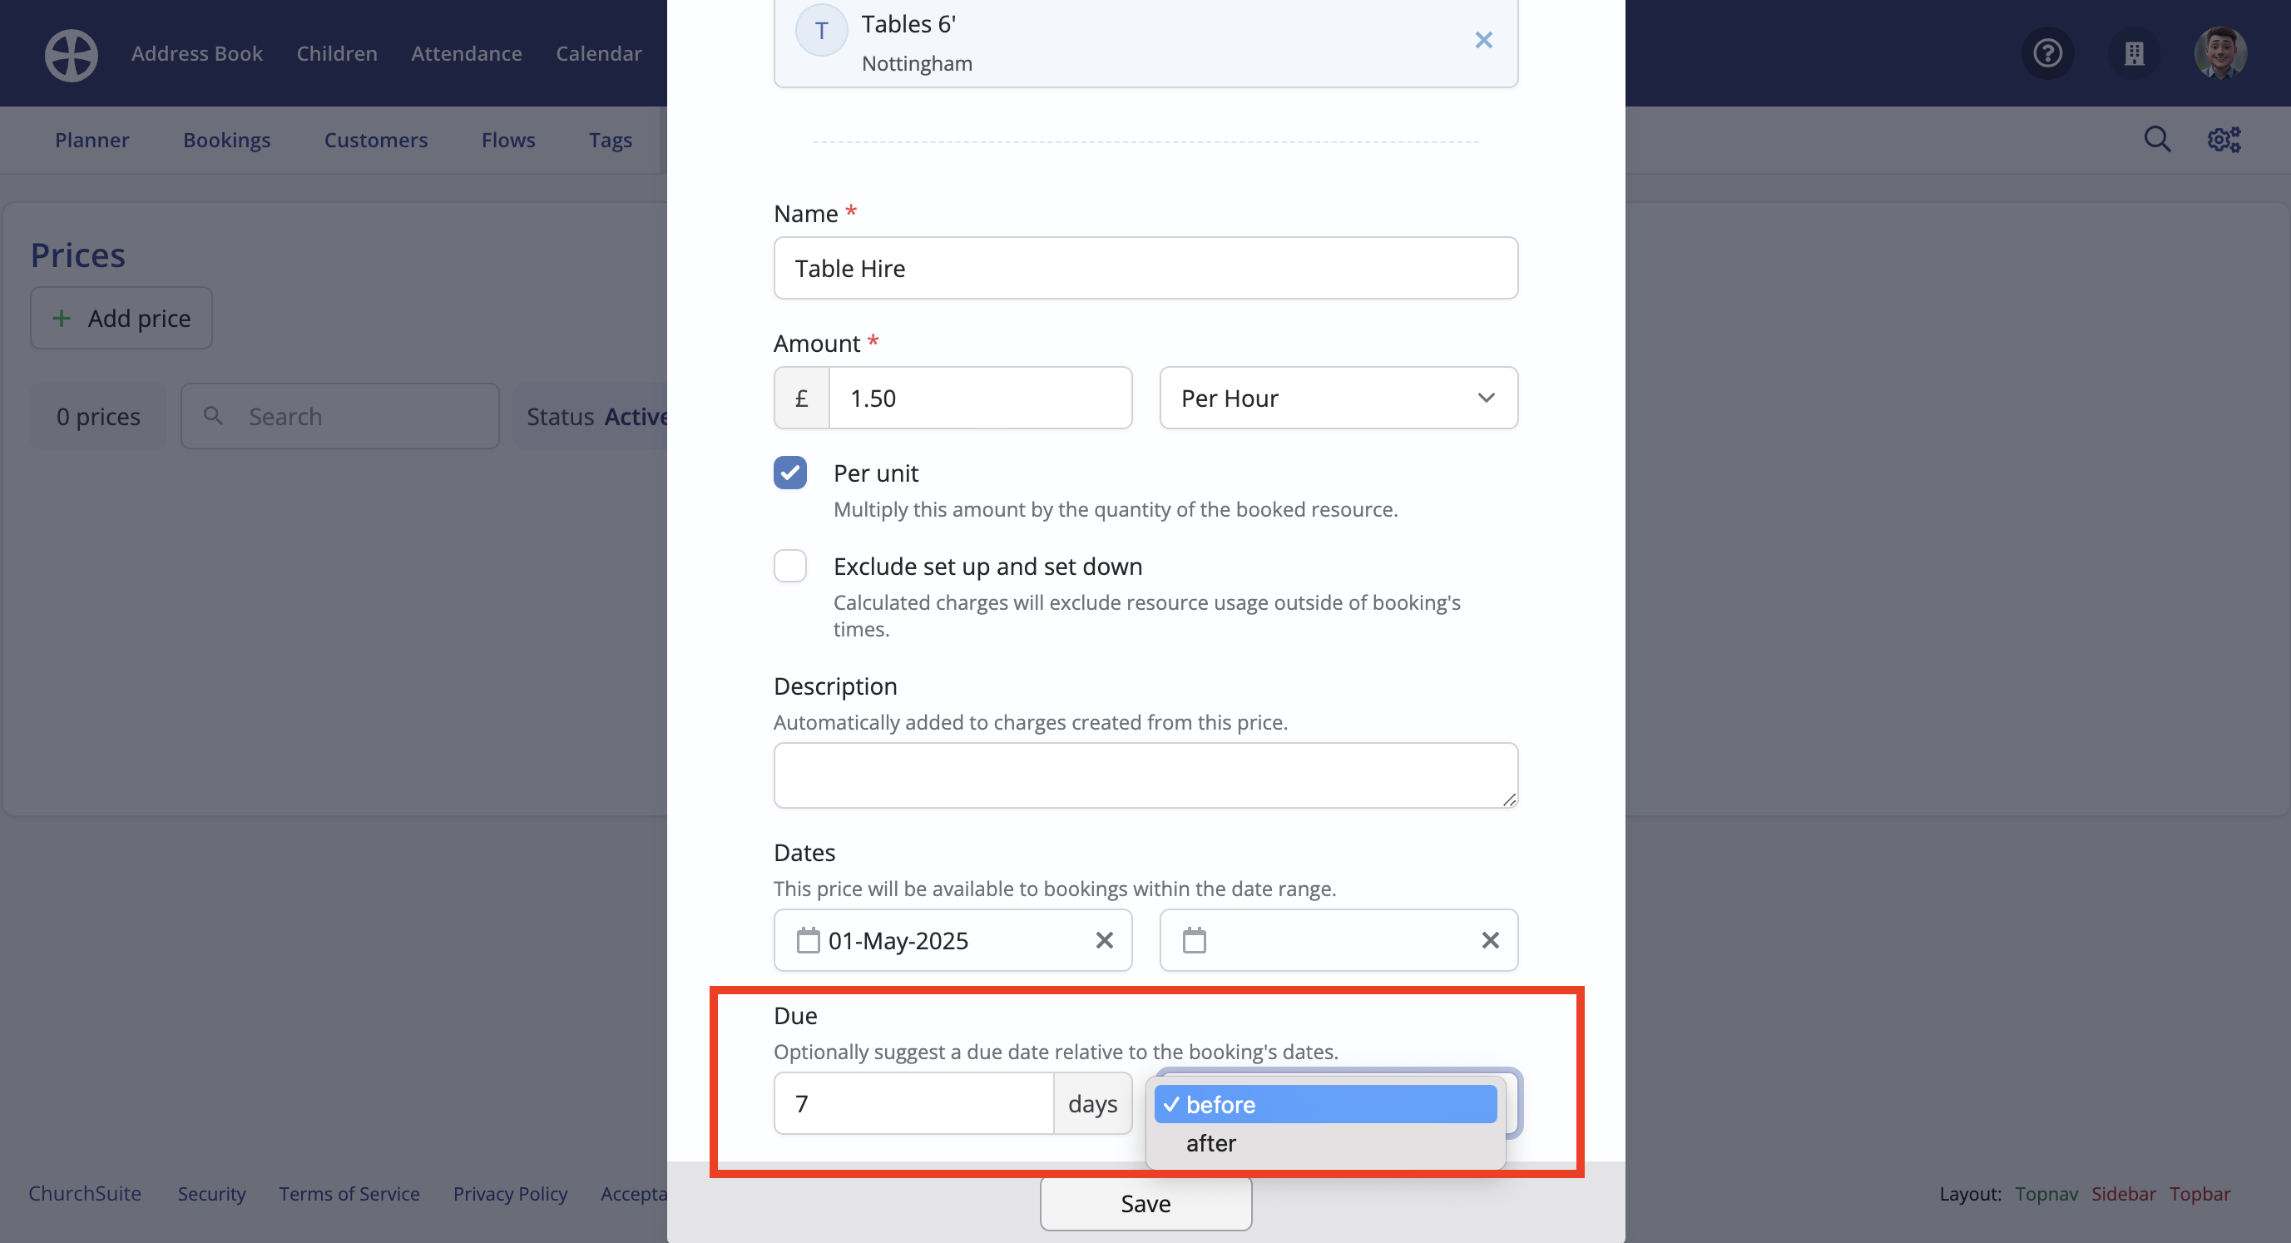Click the Save button
Screen dimensions: 2291x1243
[1145, 1204]
